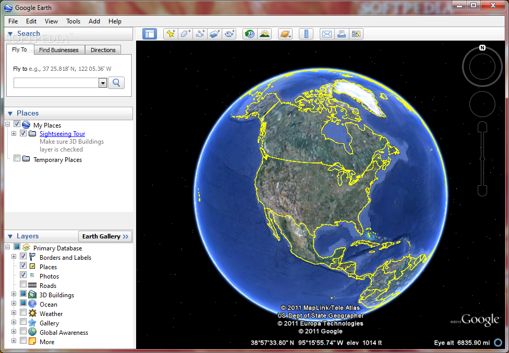Print the current view

point(342,34)
